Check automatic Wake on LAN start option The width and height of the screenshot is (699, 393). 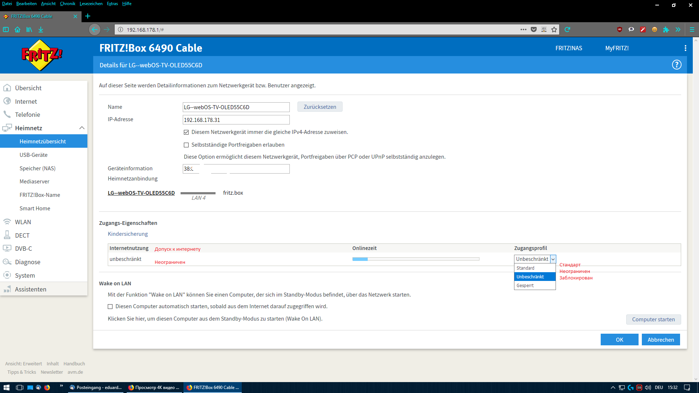click(x=110, y=306)
